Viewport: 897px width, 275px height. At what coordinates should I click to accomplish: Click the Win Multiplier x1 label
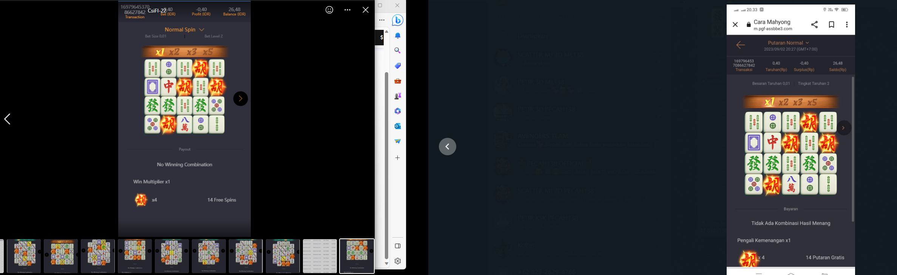coord(151,182)
